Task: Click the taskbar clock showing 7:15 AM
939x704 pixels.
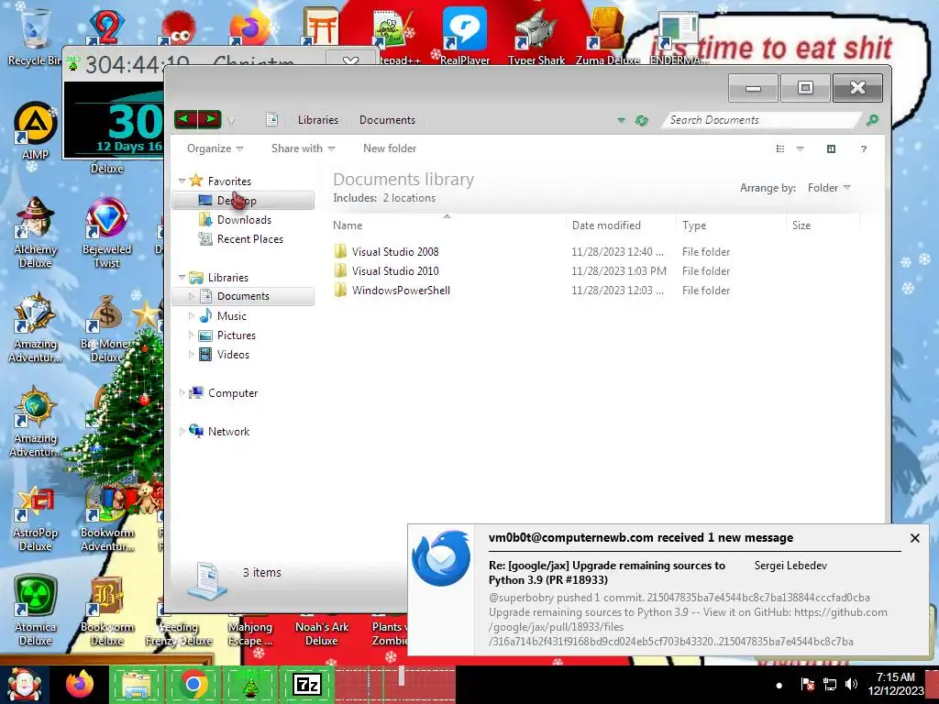Action: (x=895, y=684)
